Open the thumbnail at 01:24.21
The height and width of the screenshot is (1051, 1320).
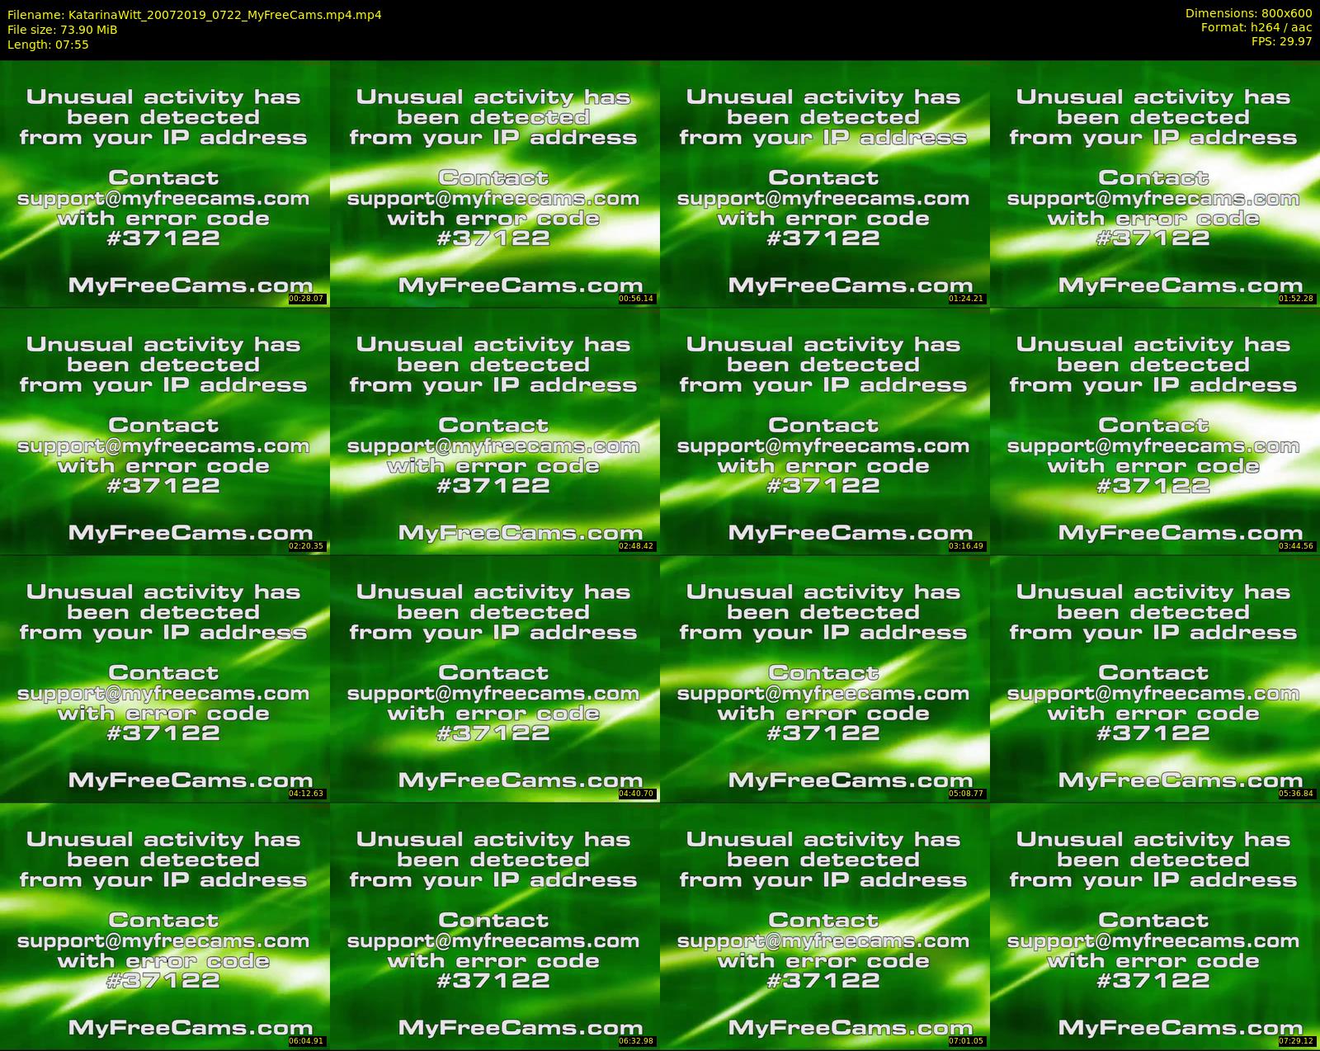click(x=824, y=183)
